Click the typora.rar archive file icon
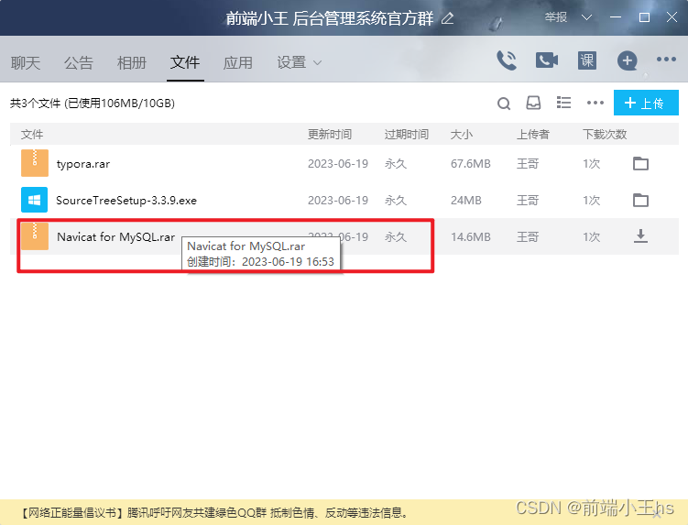Screen dimensions: 688x525 35,163
